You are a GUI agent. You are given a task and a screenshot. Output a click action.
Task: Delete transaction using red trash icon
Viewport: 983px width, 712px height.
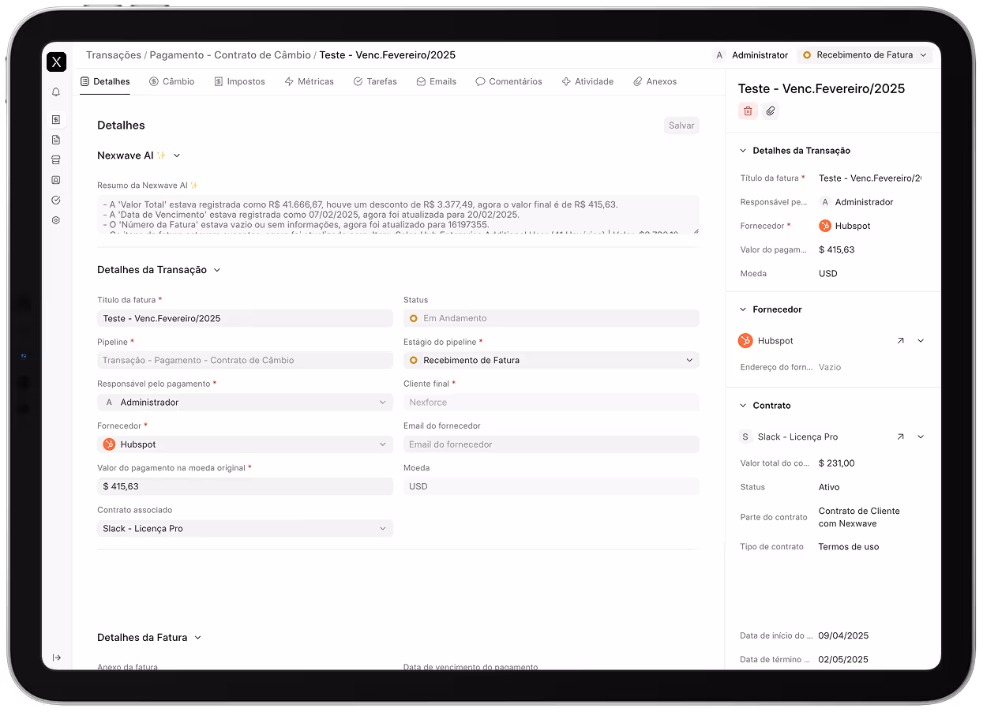[748, 111]
